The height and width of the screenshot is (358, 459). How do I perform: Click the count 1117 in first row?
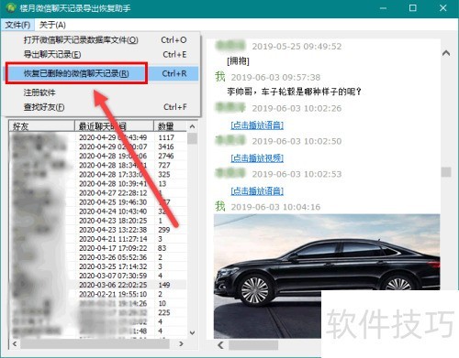click(166, 137)
